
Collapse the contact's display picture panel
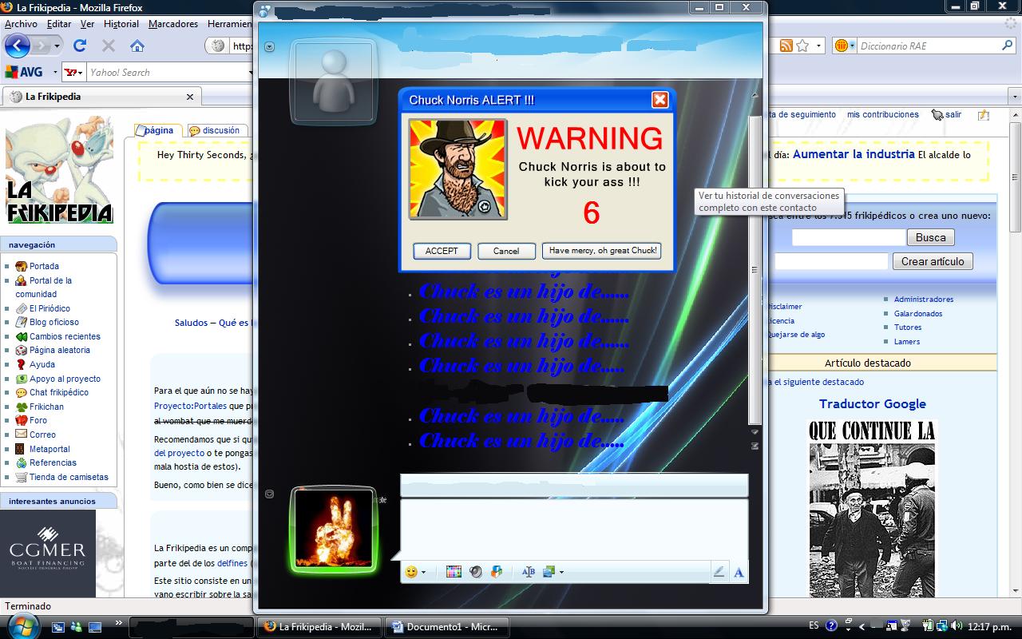click(269, 47)
